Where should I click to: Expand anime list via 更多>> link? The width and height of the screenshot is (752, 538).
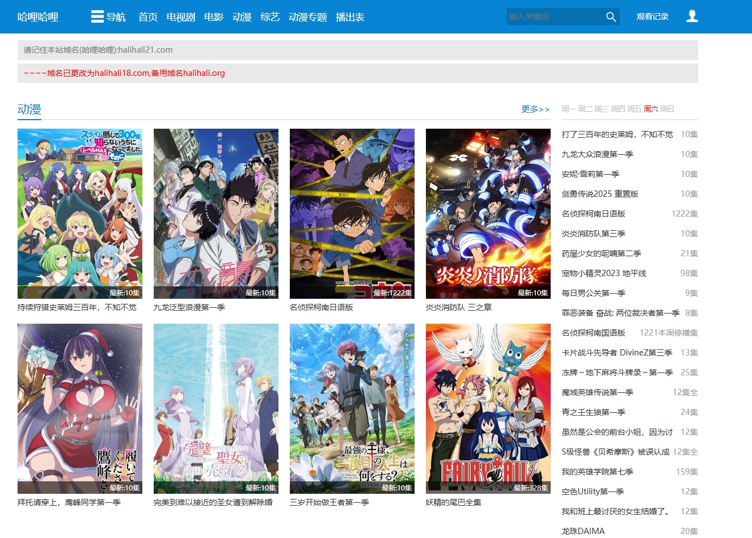pos(535,109)
